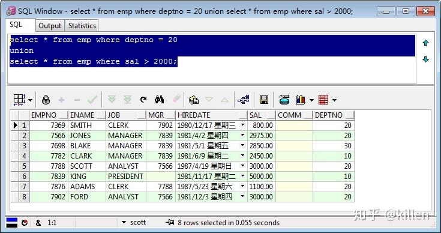The height and width of the screenshot is (233, 441).
Task: Click the salary cell 5000.00
Action: click(x=261, y=177)
